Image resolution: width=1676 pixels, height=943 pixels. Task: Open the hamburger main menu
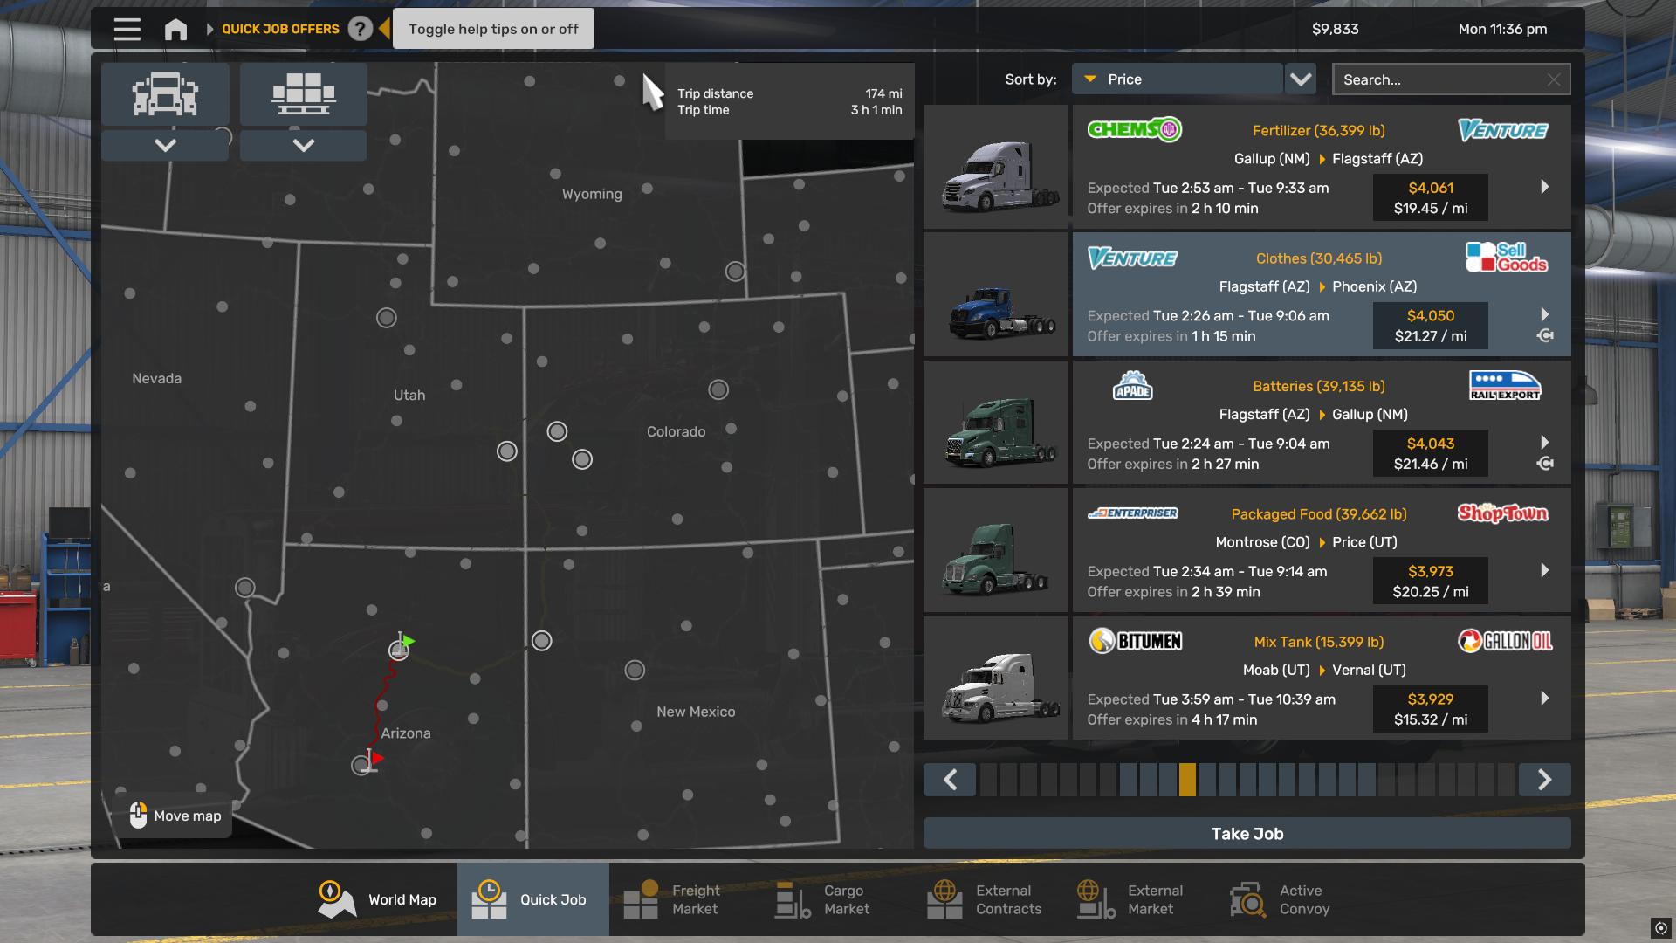127,29
